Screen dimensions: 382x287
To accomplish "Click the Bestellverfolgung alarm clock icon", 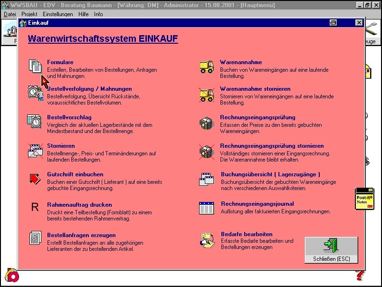I will 35,93.
